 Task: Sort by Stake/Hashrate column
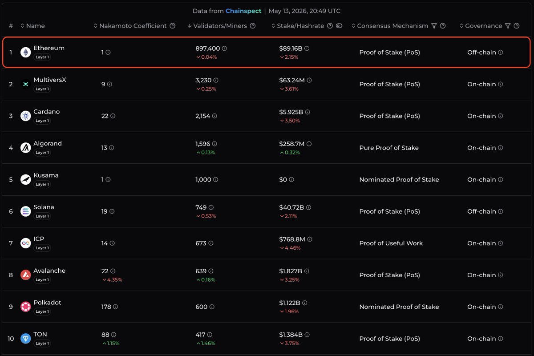(x=298, y=26)
